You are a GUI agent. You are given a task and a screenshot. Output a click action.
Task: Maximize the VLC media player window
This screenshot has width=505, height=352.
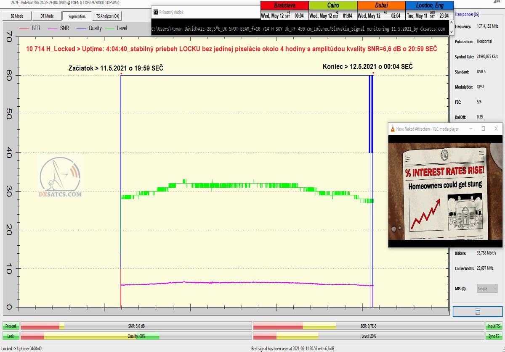pyautogui.click(x=483, y=129)
